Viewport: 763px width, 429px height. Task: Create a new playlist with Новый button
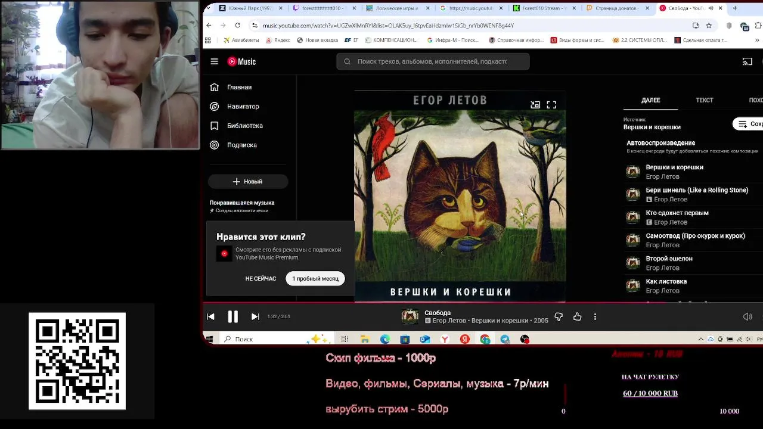(247, 181)
